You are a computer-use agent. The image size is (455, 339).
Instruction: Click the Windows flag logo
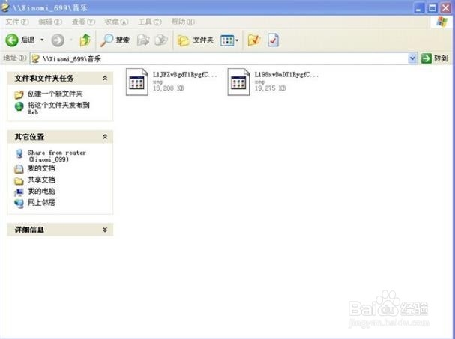pyautogui.click(x=442, y=22)
